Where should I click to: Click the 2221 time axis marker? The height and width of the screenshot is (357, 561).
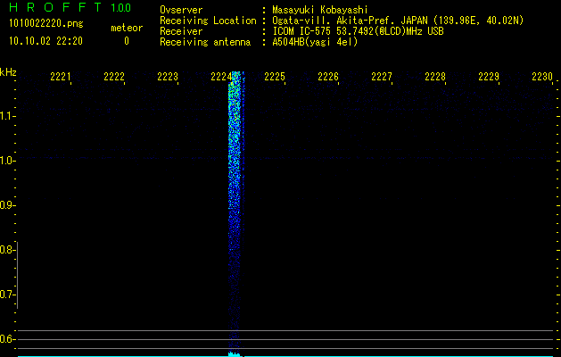[x=61, y=77]
